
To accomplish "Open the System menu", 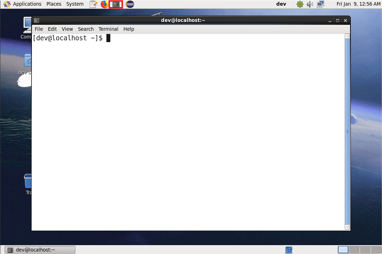I will pyautogui.click(x=75, y=4).
